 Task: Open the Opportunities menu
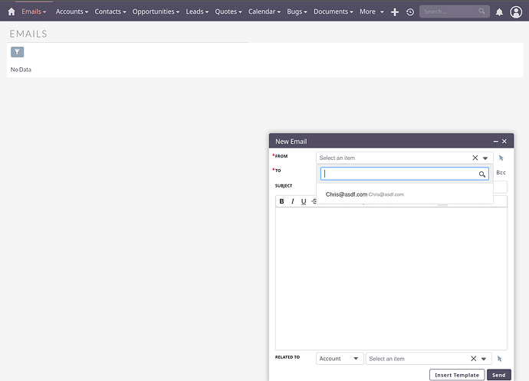(156, 11)
